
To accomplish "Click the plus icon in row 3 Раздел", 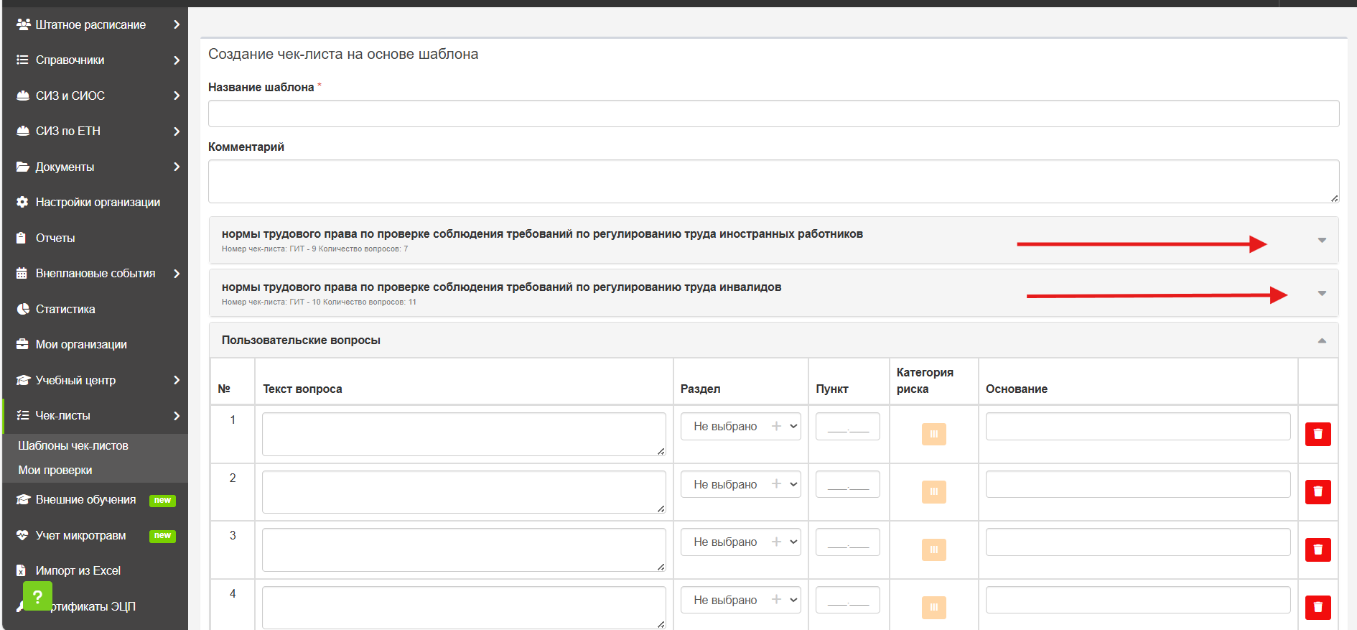I will [776, 542].
